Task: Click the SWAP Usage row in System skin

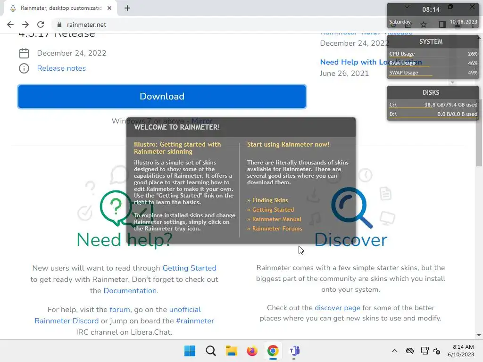Action: tap(433, 73)
